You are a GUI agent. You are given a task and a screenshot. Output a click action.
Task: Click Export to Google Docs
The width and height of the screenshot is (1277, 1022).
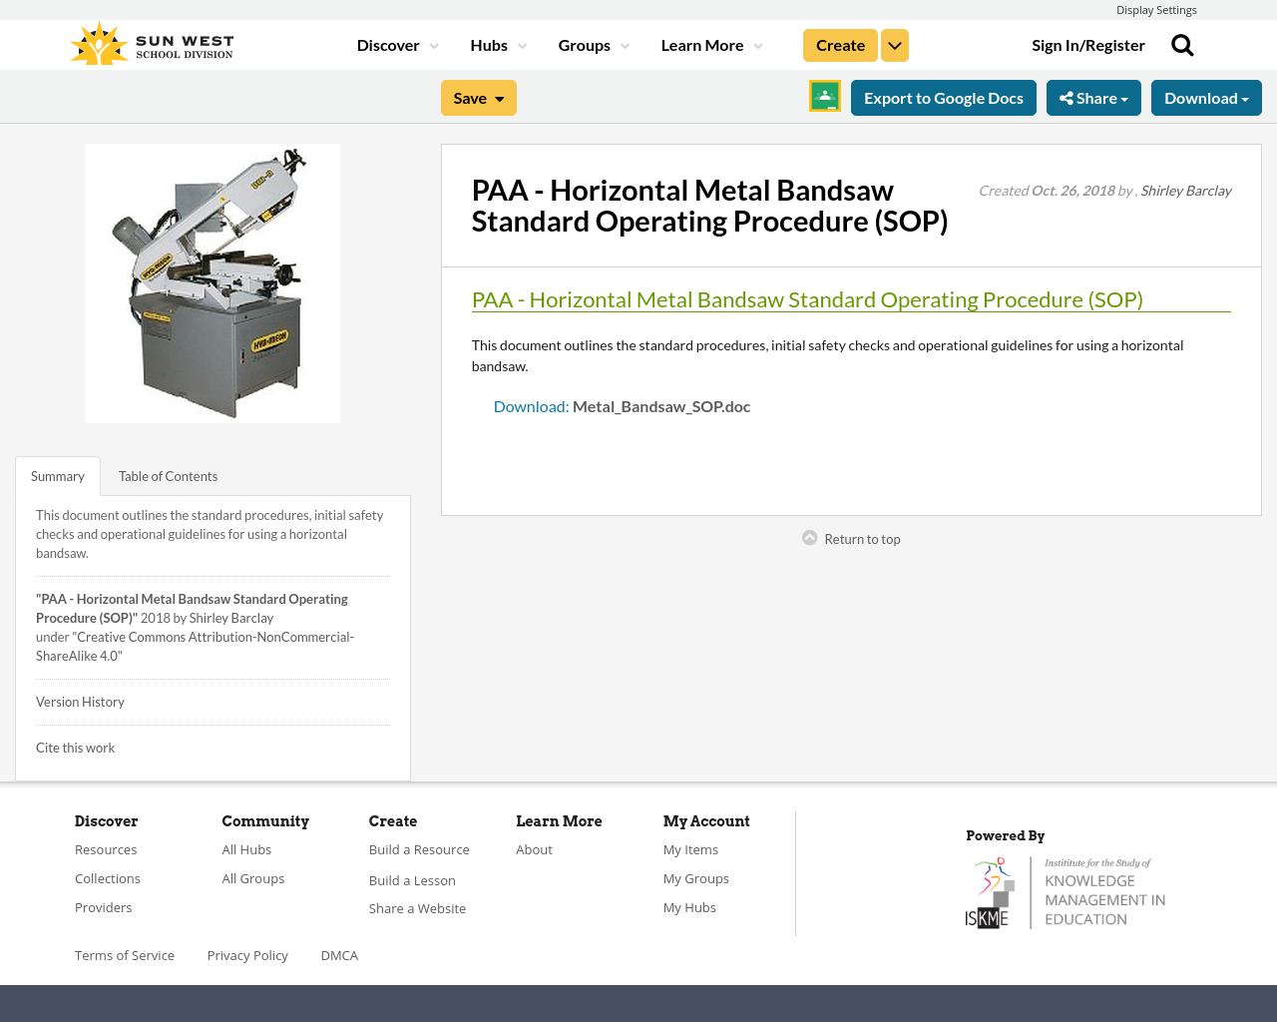click(943, 97)
